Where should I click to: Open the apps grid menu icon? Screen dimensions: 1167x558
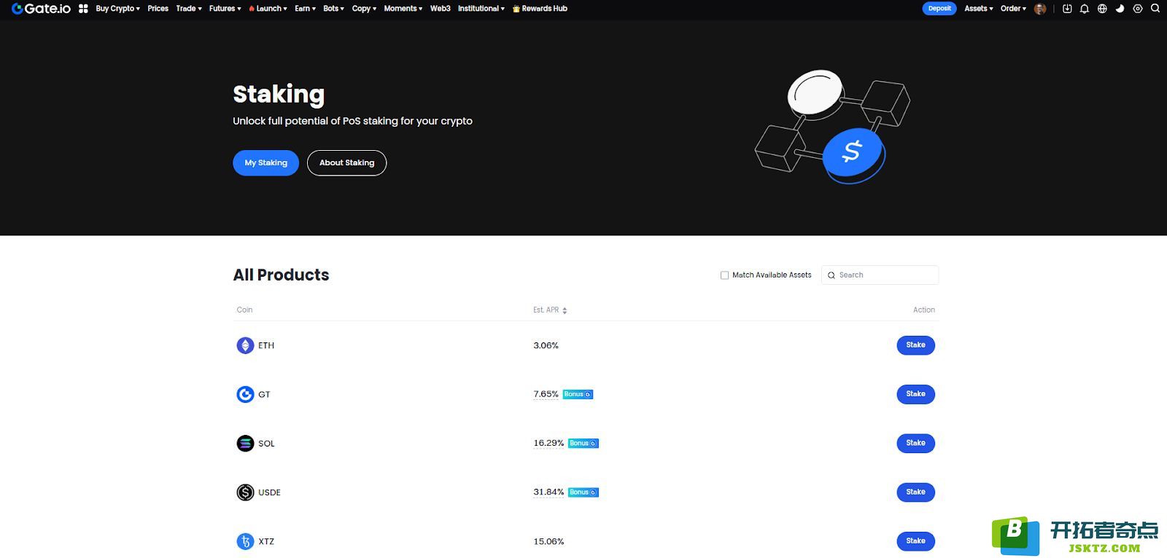pos(83,9)
